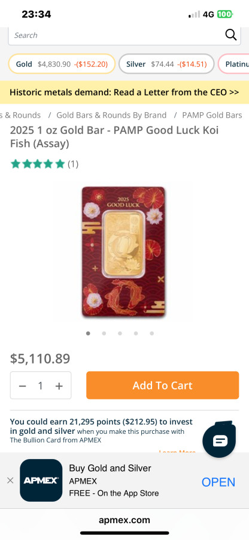
Task: Tap the APMEX app logo icon
Action: (x=41, y=480)
